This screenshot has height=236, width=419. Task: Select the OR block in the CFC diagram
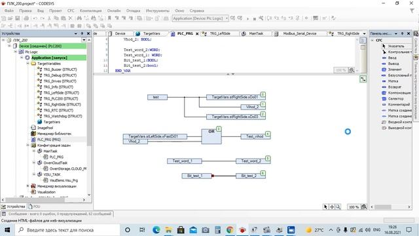point(211,136)
